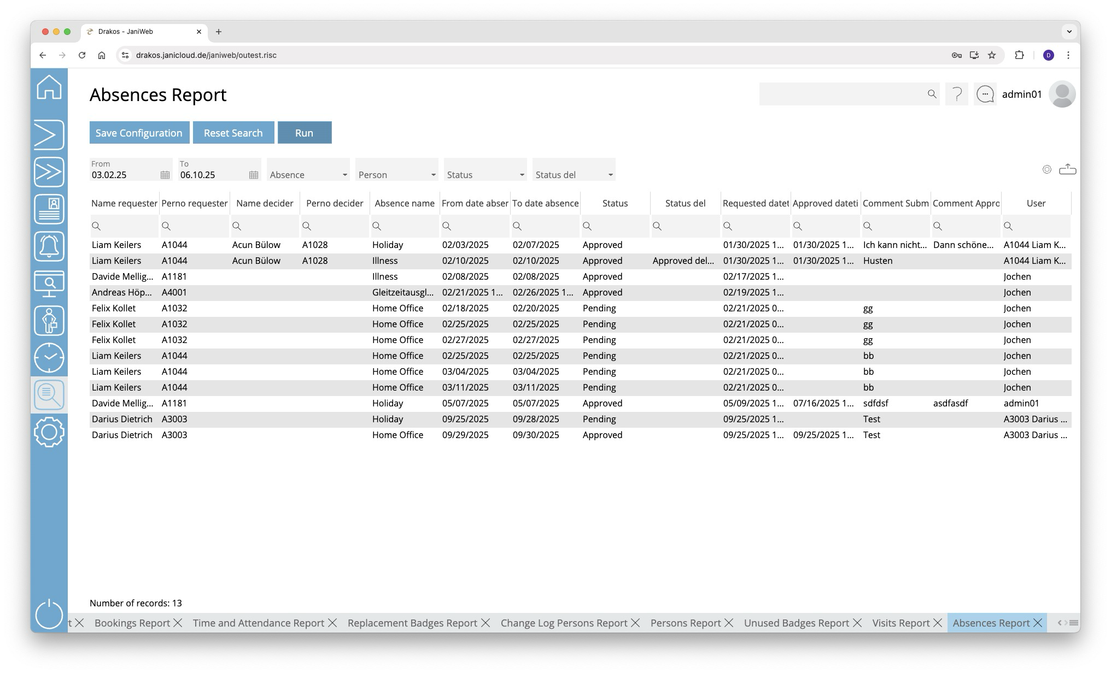Screen dimensions: 1111x673
Task: Click the power logout icon
Action: coord(49,614)
